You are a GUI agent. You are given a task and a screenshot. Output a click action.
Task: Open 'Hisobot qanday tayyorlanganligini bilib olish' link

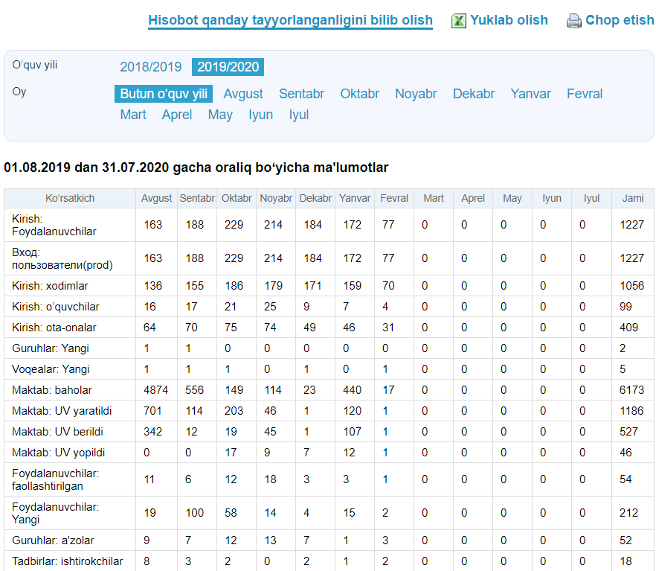(290, 20)
